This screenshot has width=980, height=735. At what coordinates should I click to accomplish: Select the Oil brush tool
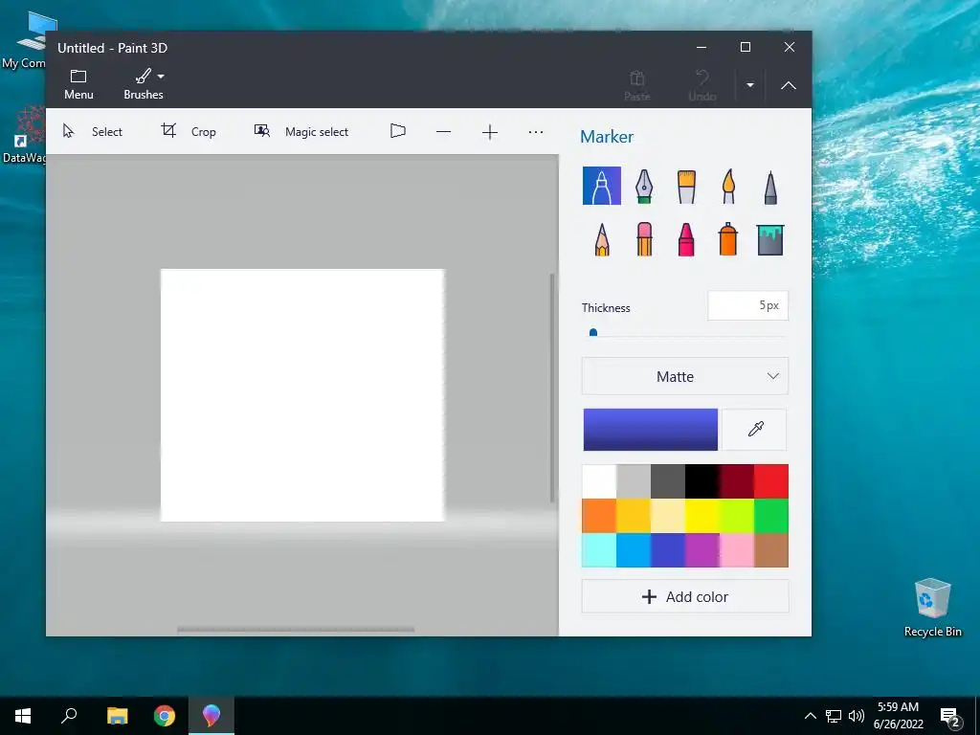(x=686, y=187)
